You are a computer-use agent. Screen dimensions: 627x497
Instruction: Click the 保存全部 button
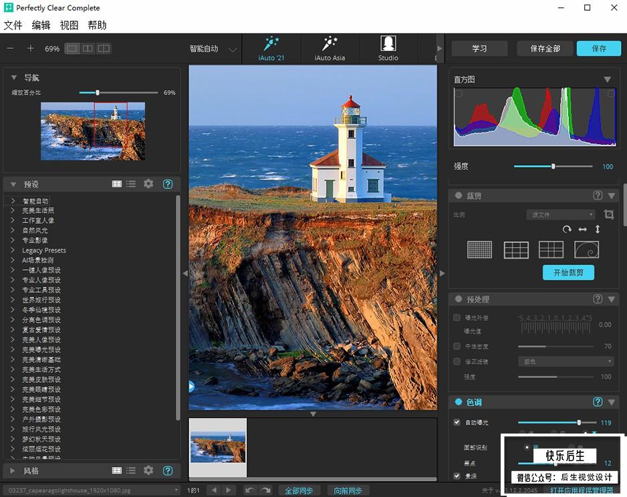[545, 48]
